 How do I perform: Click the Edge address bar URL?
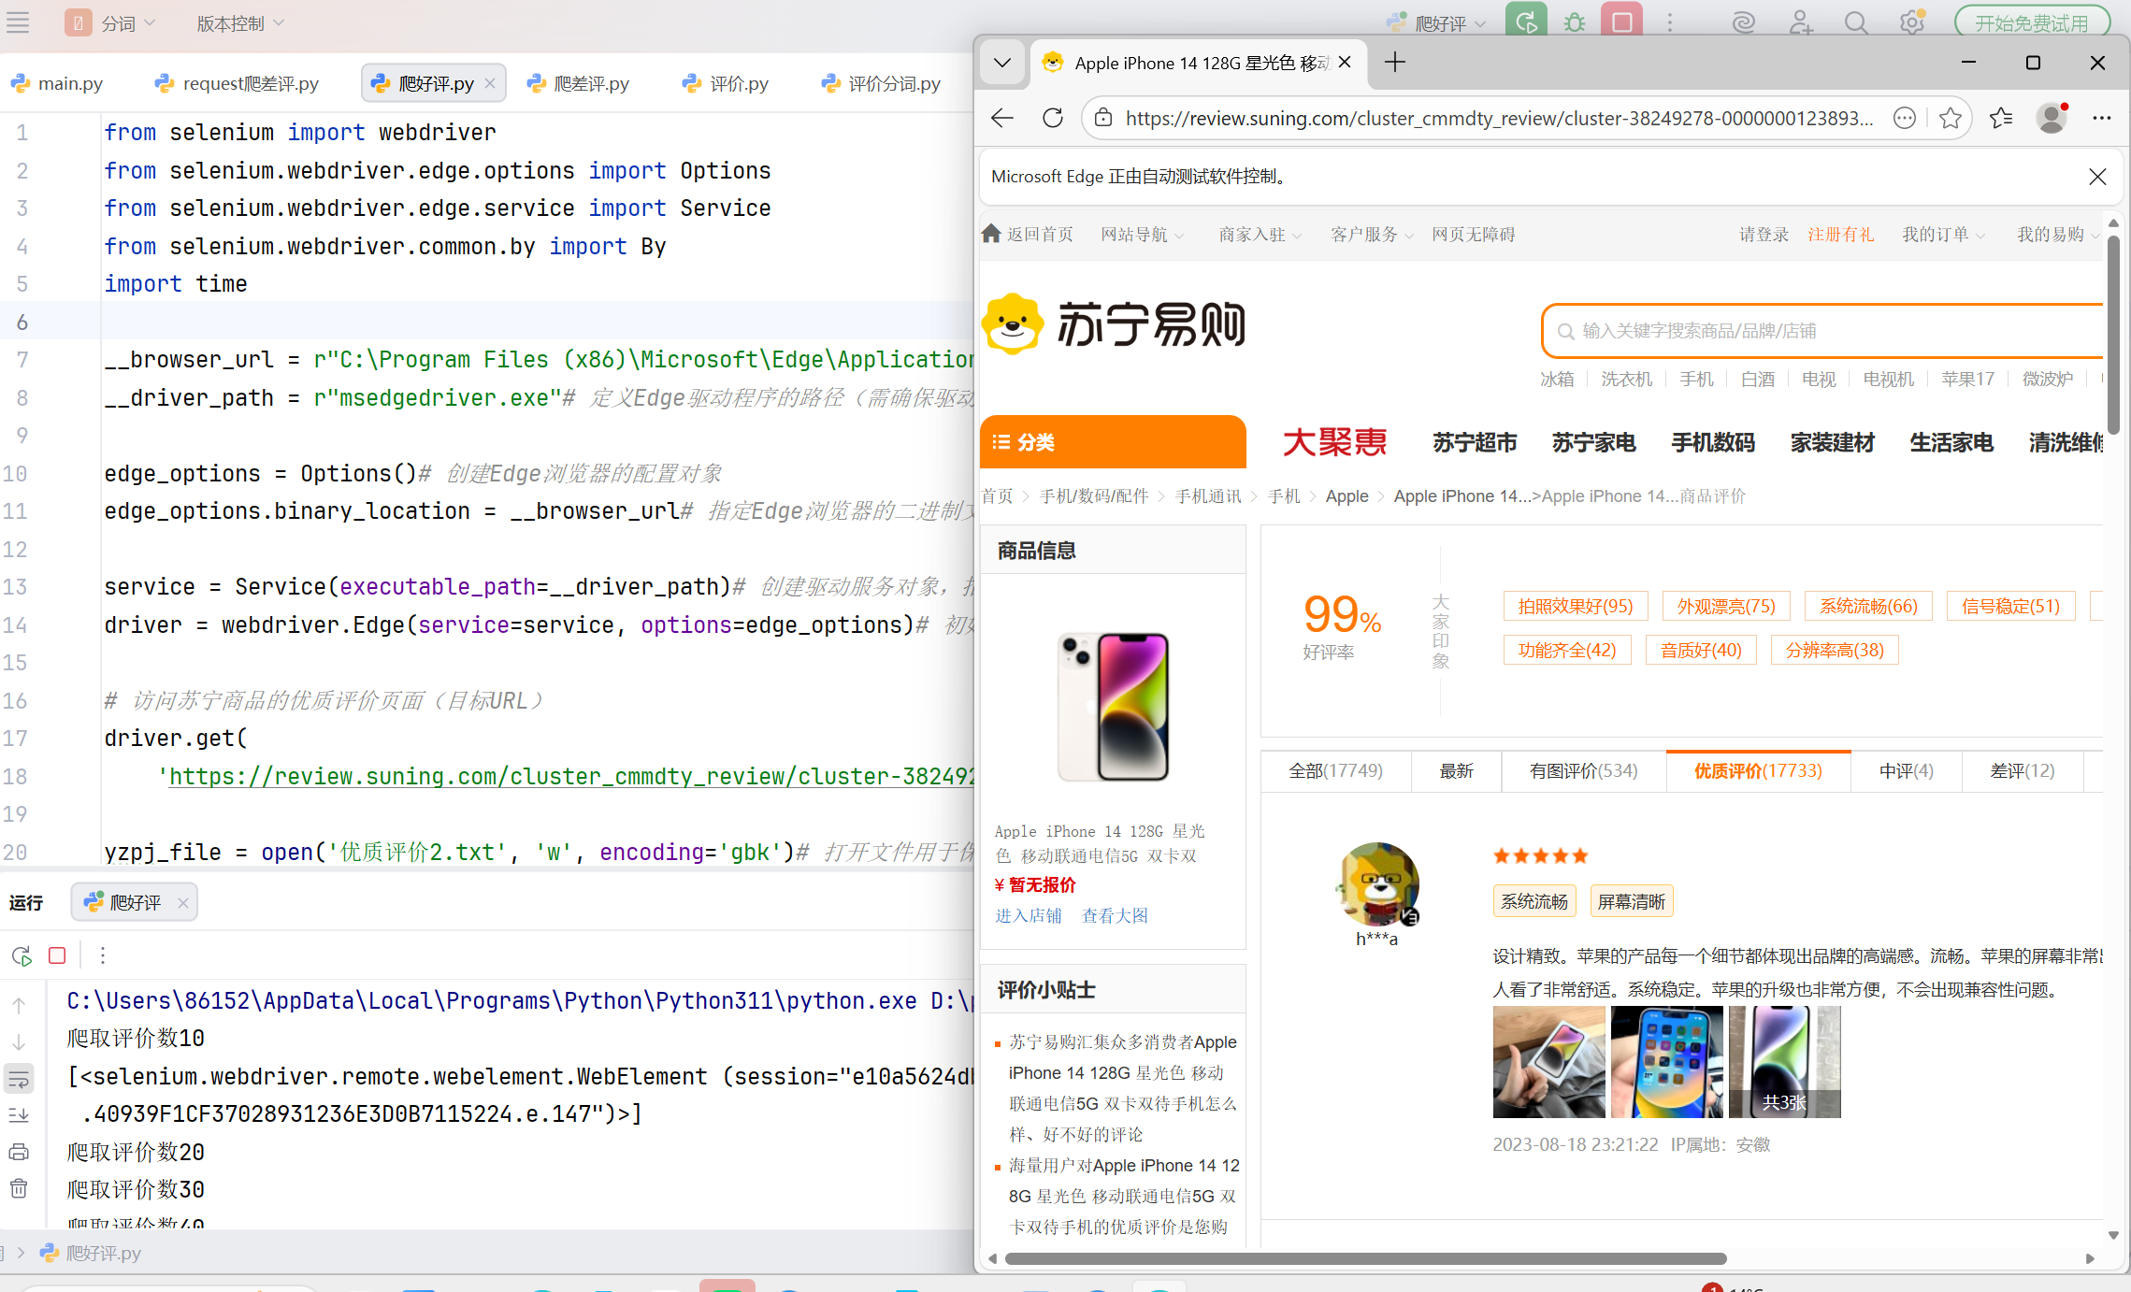[1499, 118]
